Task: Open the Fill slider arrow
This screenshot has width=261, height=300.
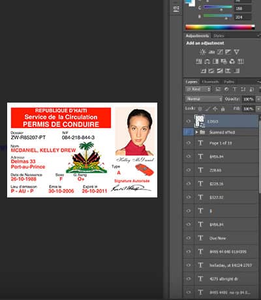Action: pyautogui.click(x=258, y=108)
